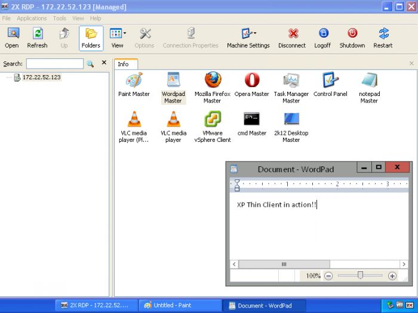Open the Help menu
This screenshot has width=418, height=313.
tap(96, 18)
